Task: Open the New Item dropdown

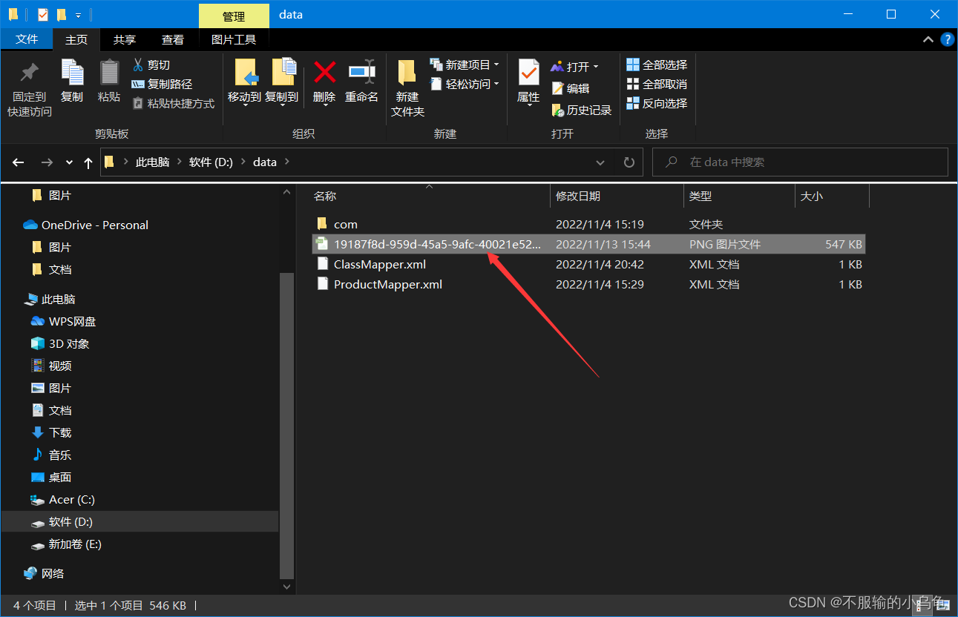Action: (x=465, y=65)
